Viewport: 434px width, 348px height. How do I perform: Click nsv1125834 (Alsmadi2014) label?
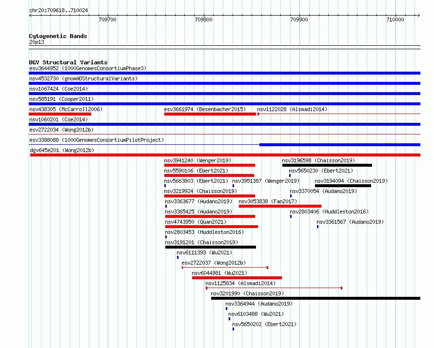point(240,283)
